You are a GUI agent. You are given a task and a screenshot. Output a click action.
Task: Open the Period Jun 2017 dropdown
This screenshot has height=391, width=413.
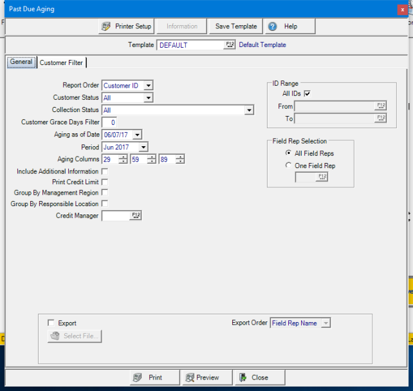pos(143,147)
